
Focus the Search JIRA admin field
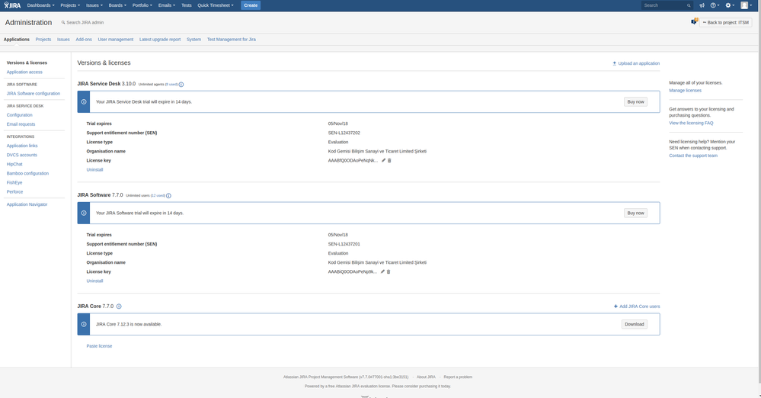point(82,22)
